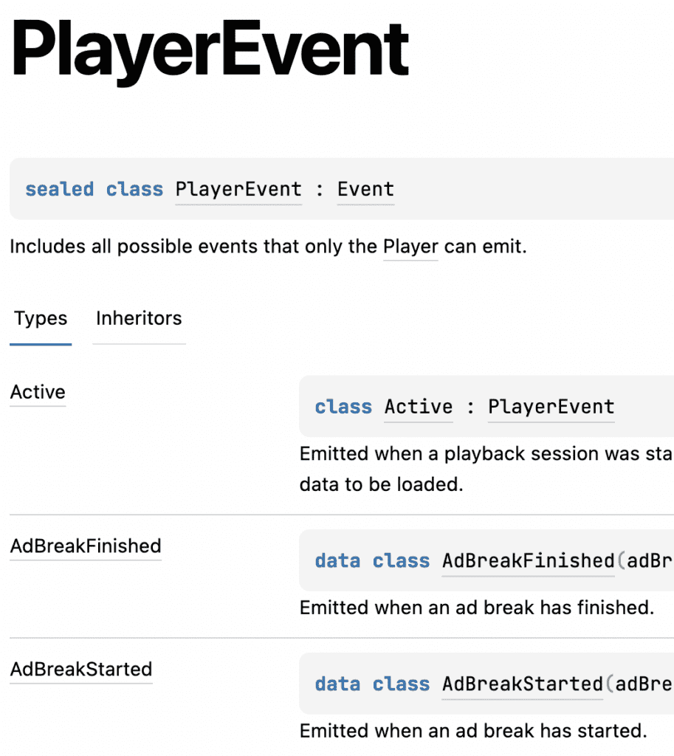Switch to the Types tab
The height and width of the screenshot is (756, 674).
click(x=41, y=319)
